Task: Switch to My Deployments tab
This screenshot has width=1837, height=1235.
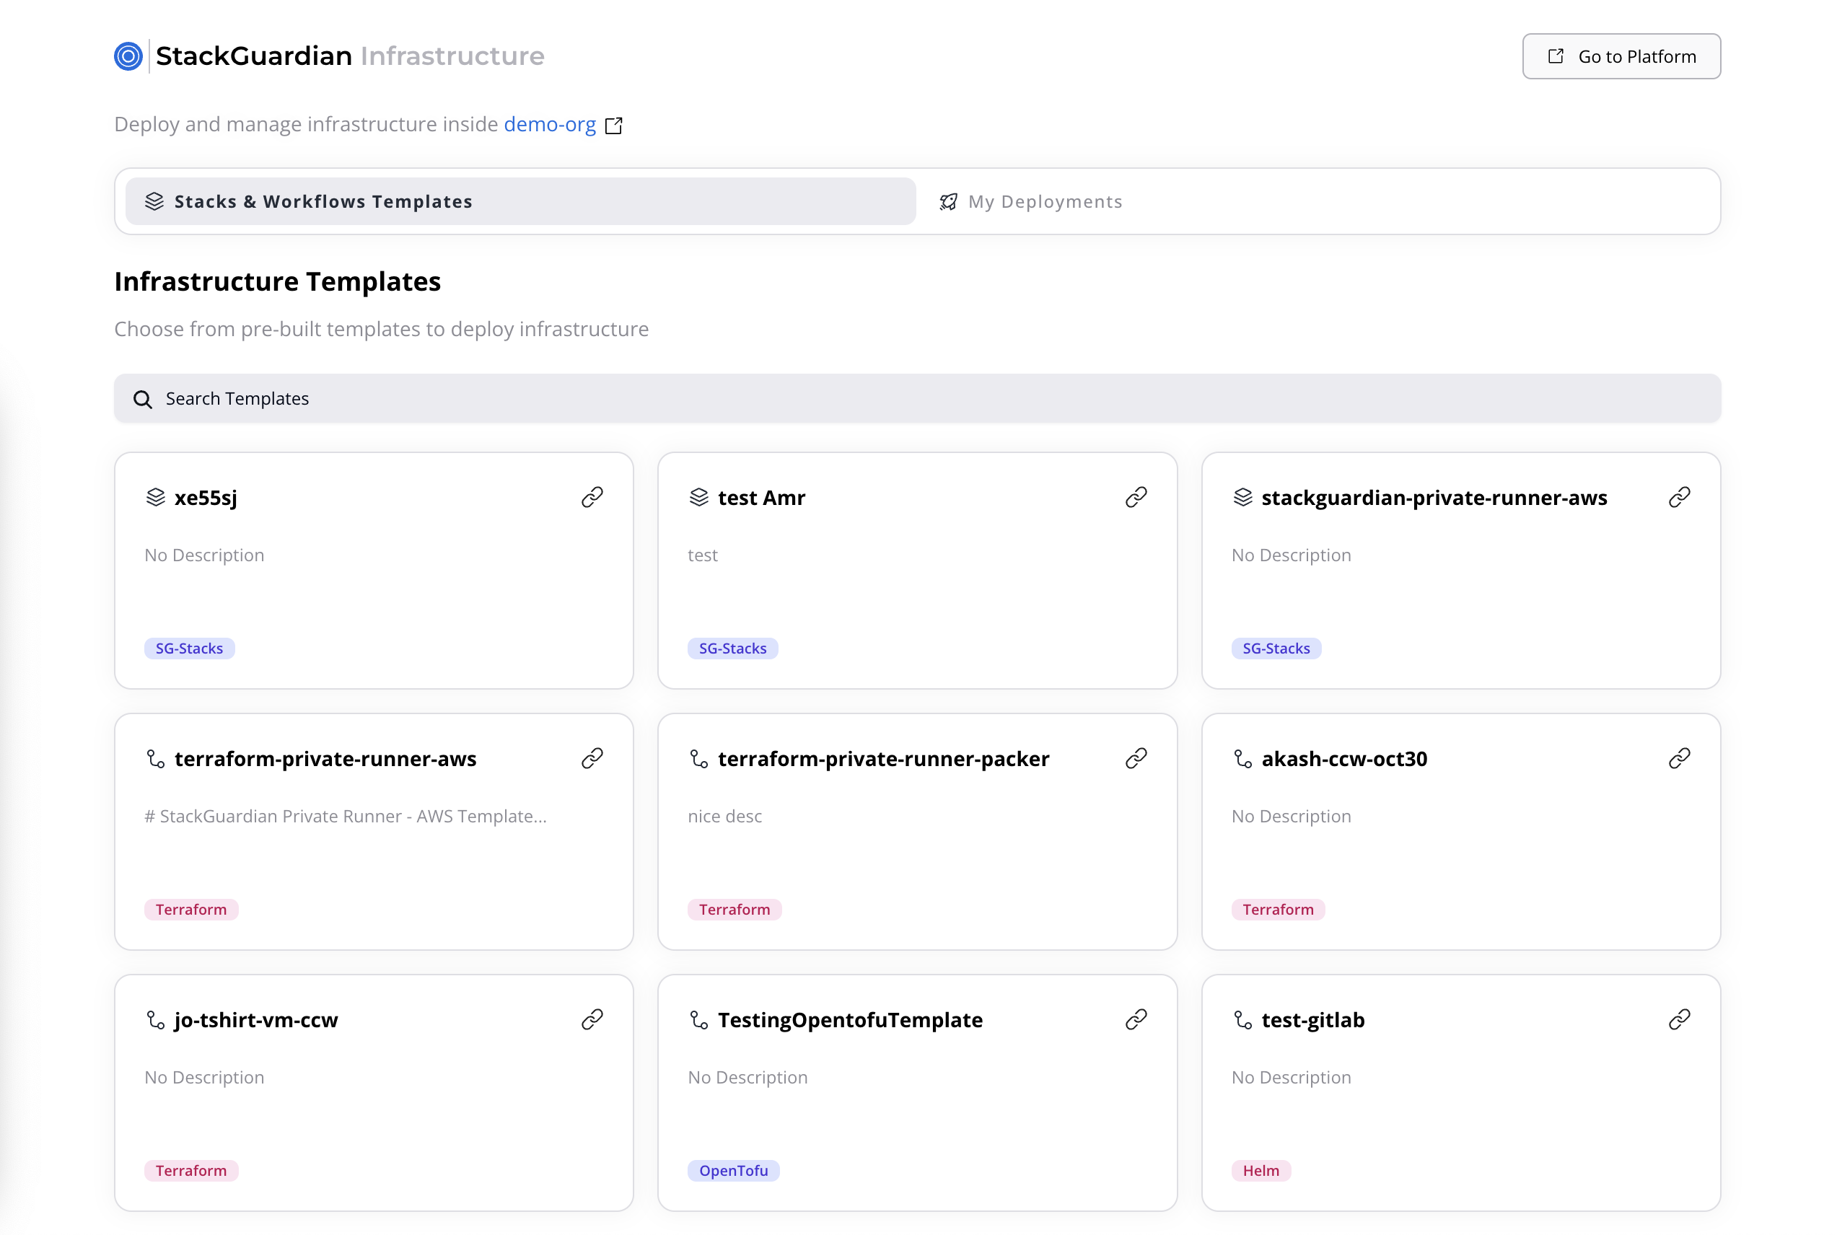Action: (1030, 202)
